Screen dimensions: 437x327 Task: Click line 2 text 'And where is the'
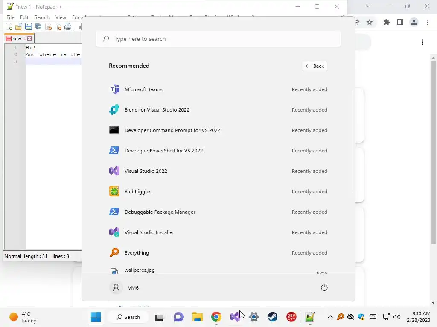point(53,54)
